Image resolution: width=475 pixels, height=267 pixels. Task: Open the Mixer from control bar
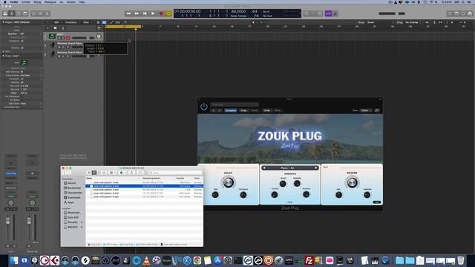click(40, 13)
